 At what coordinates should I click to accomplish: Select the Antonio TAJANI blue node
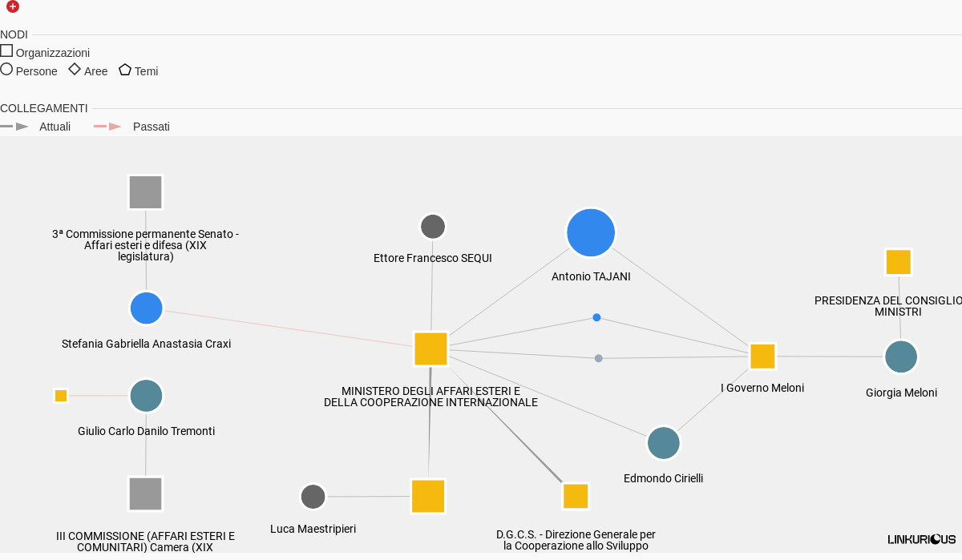(591, 232)
